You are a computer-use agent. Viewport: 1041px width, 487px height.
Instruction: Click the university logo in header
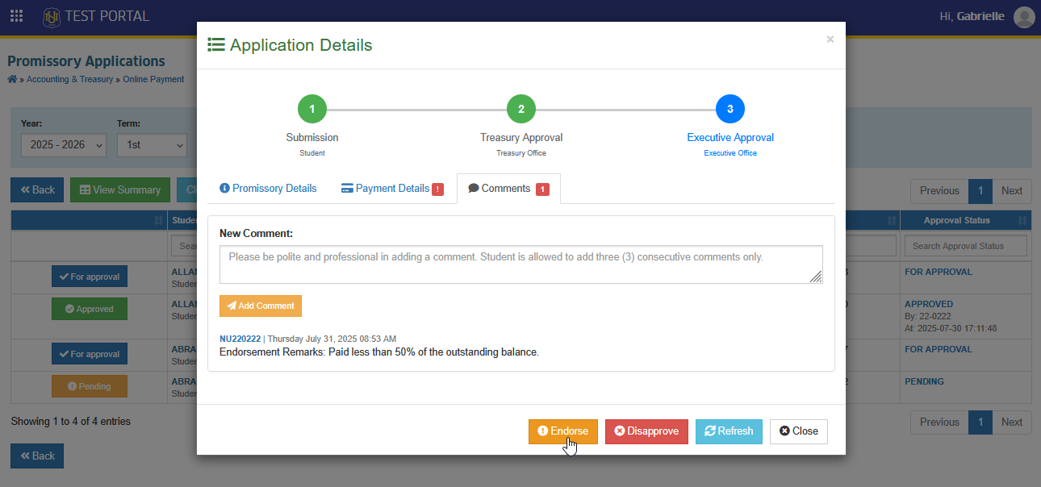point(52,16)
